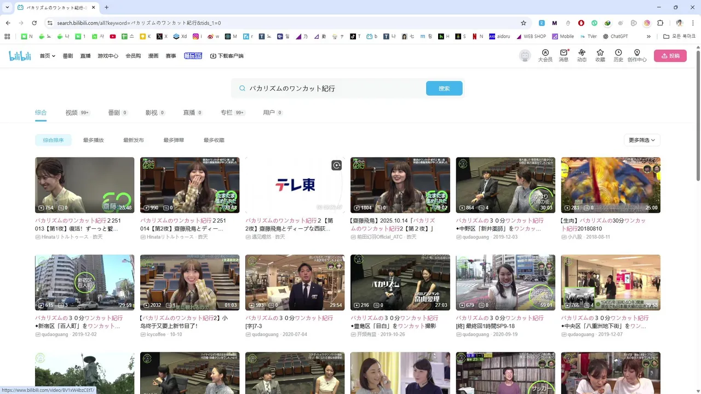The image size is (701, 394).
Task: Switch to the 影视 results tab
Action: [156, 113]
